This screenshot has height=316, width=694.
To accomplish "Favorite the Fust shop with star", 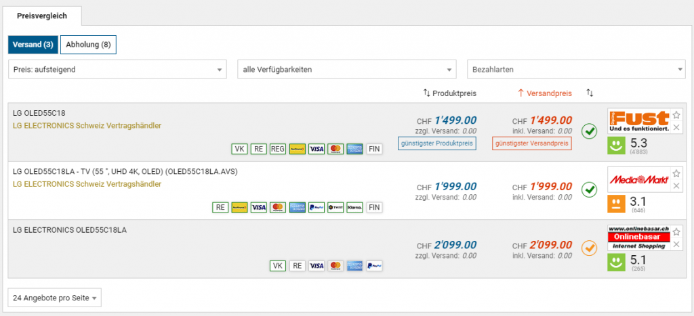I will pyautogui.click(x=676, y=115).
